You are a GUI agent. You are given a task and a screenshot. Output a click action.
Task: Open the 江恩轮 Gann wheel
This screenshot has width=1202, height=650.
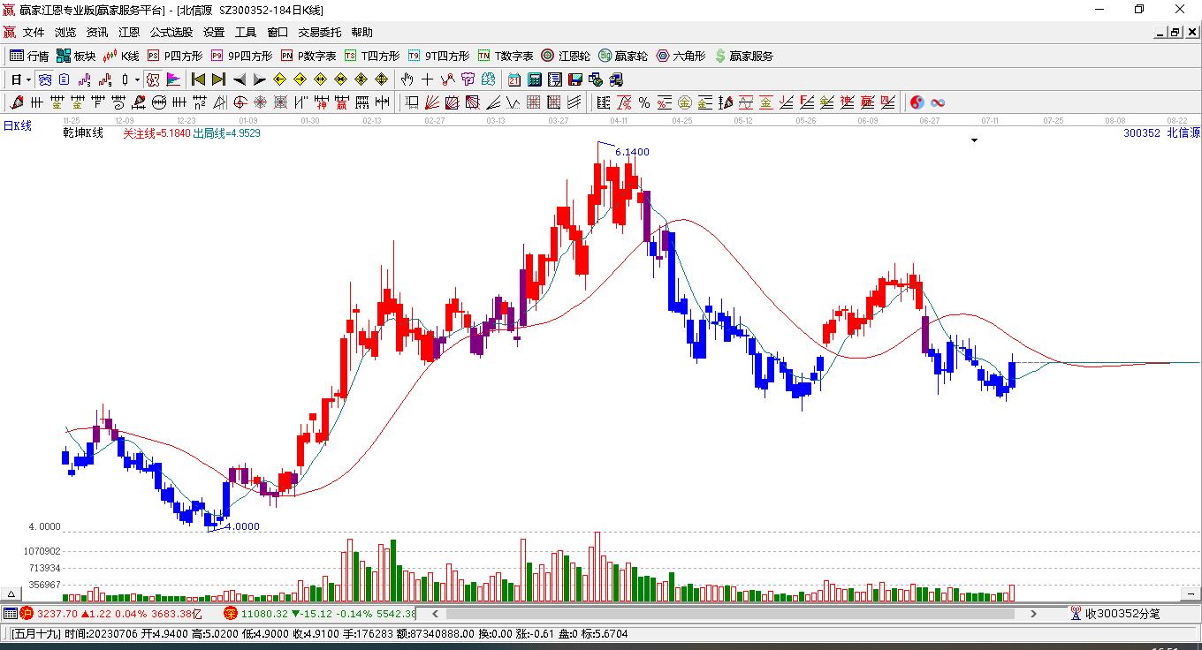tap(566, 56)
